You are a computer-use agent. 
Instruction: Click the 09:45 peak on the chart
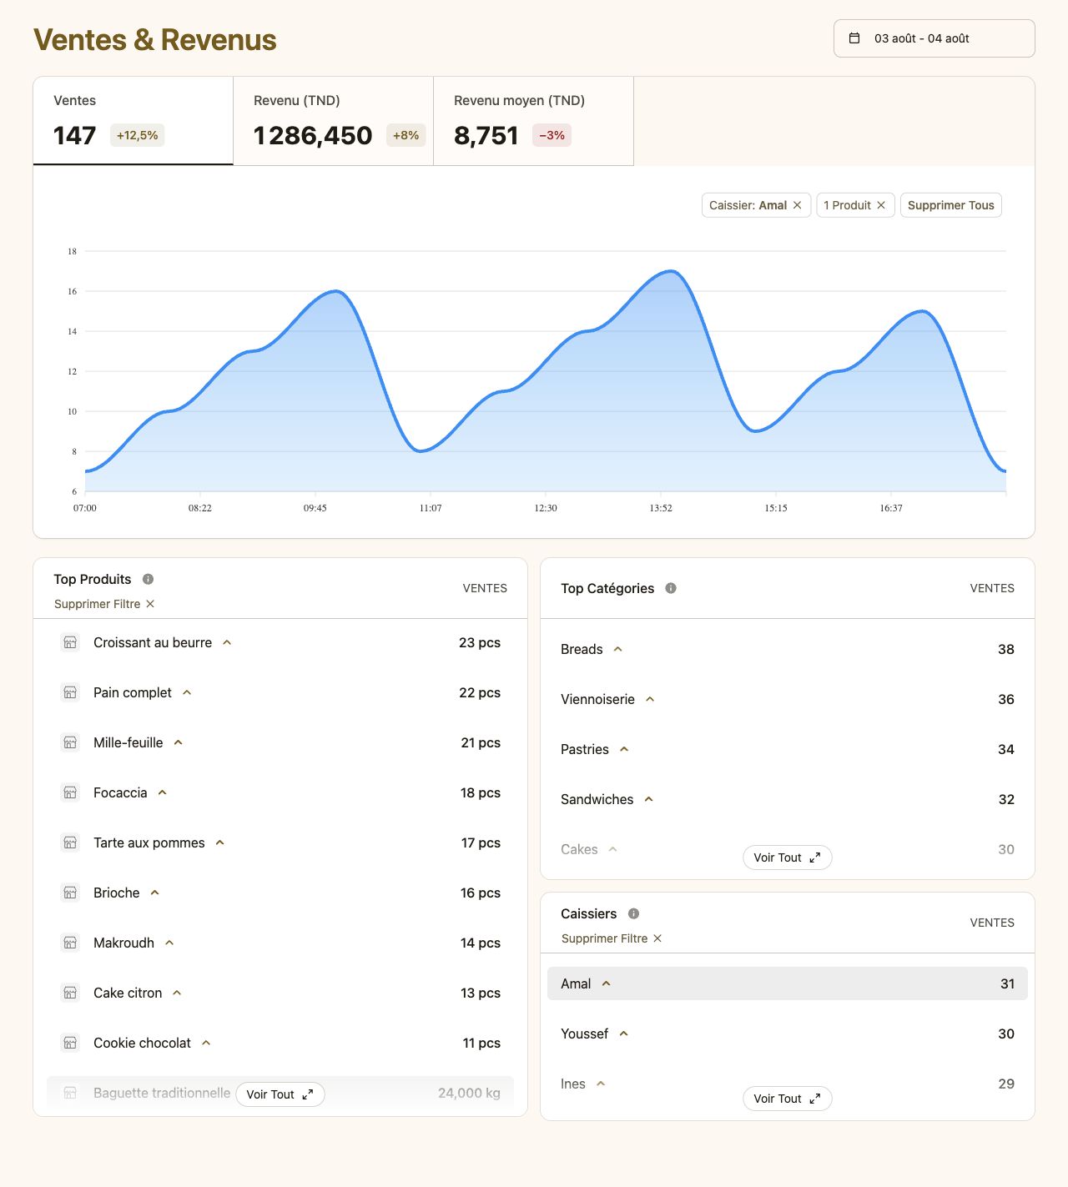tap(336, 291)
